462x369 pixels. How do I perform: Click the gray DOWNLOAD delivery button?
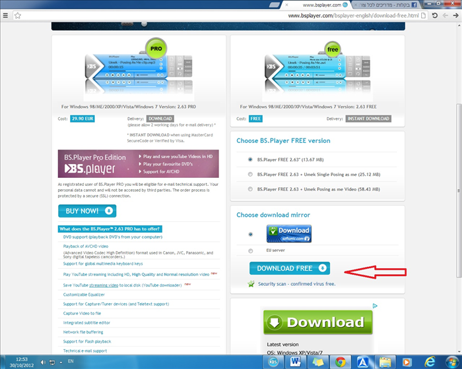pyautogui.click(x=160, y=119)
